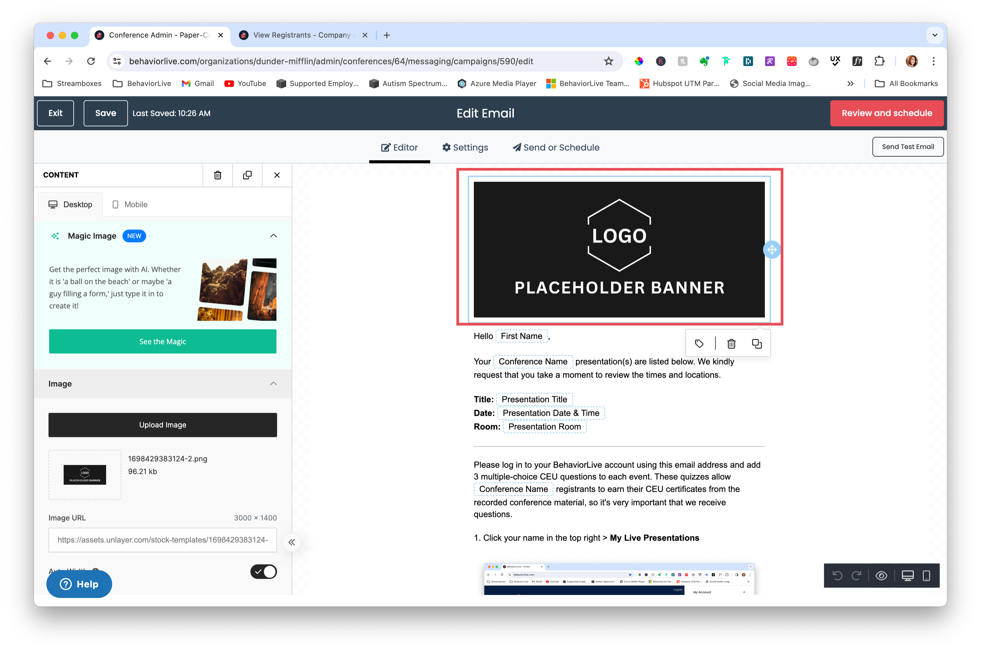Image resolution: width=981 pixels, height=651 pixels.
Task: Click the redo arrow in bottom toolbar
Action: coord(856,575)
